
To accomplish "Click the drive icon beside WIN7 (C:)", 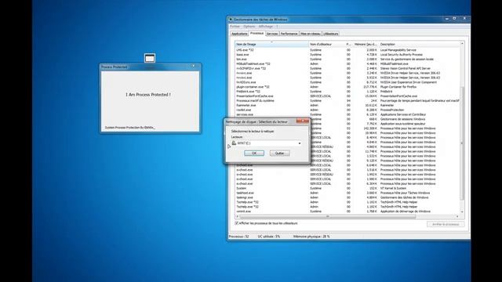I will point(234,143).
